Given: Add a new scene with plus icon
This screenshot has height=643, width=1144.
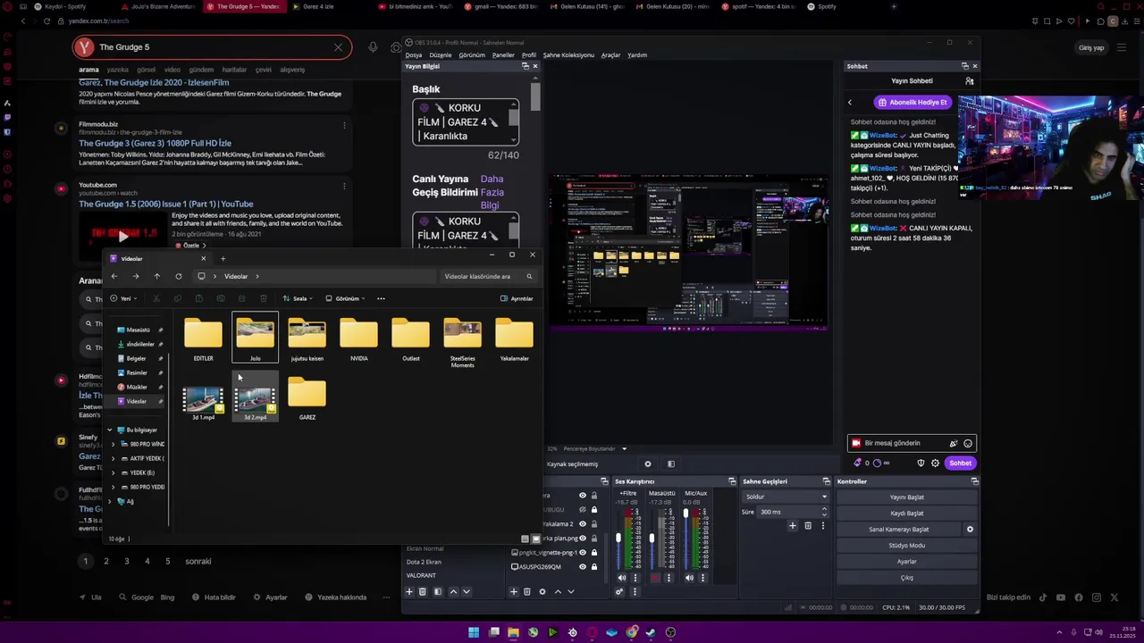Looking at the screenshot, I should 409,591.
